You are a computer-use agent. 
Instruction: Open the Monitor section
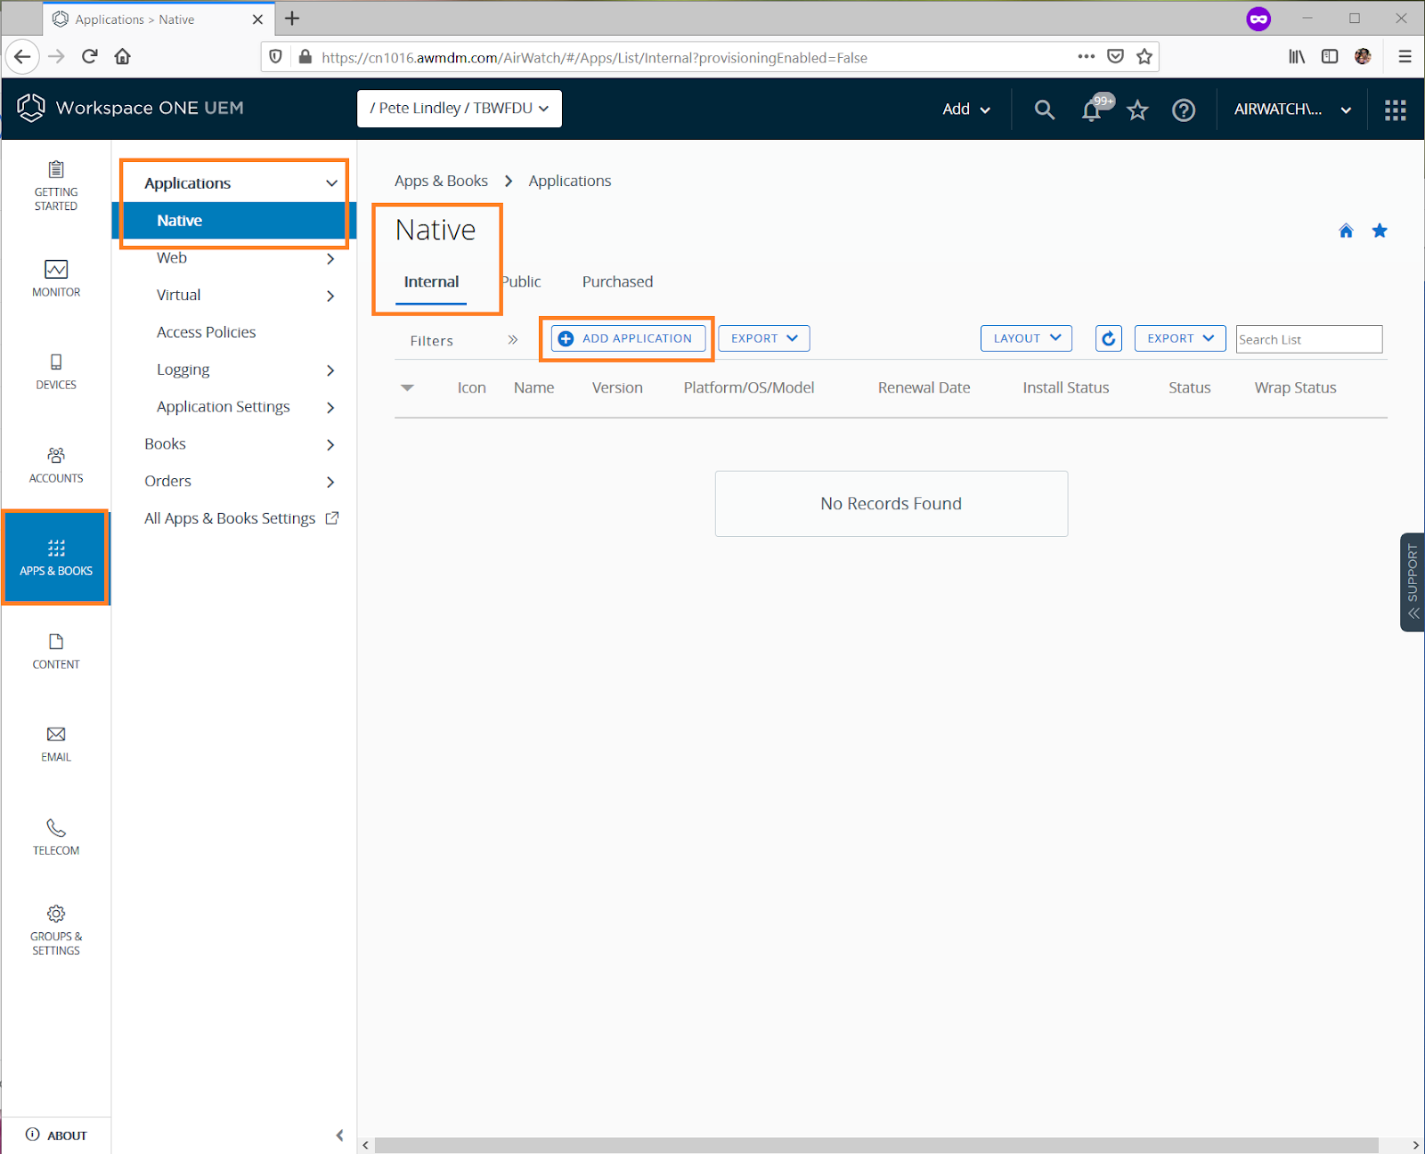(56, 279)
